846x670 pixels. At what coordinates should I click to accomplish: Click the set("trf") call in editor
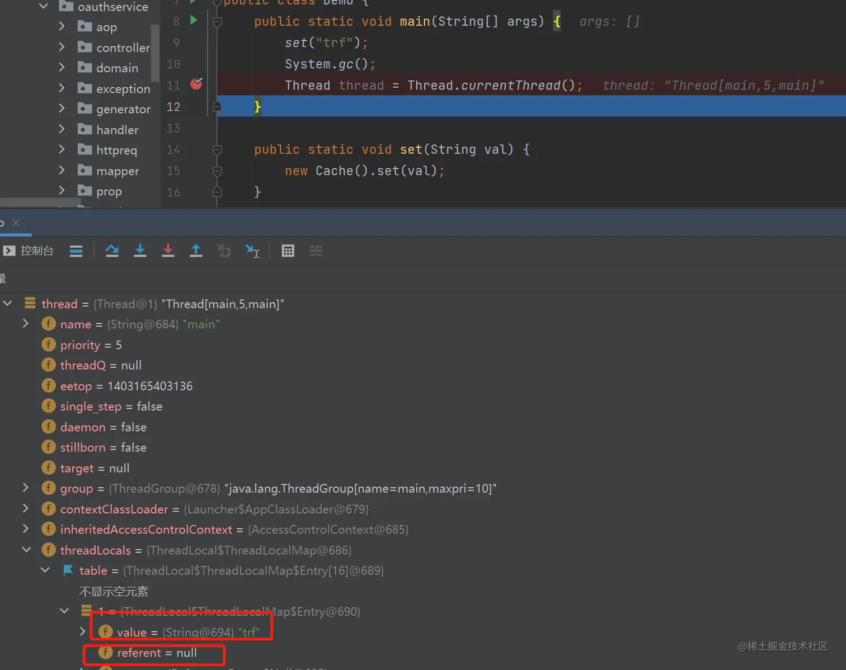(x=326, y=43)
